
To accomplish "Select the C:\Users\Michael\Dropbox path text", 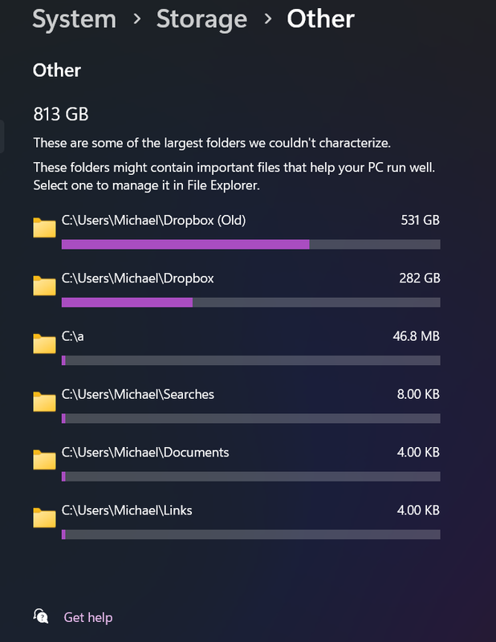I will 137,278.
